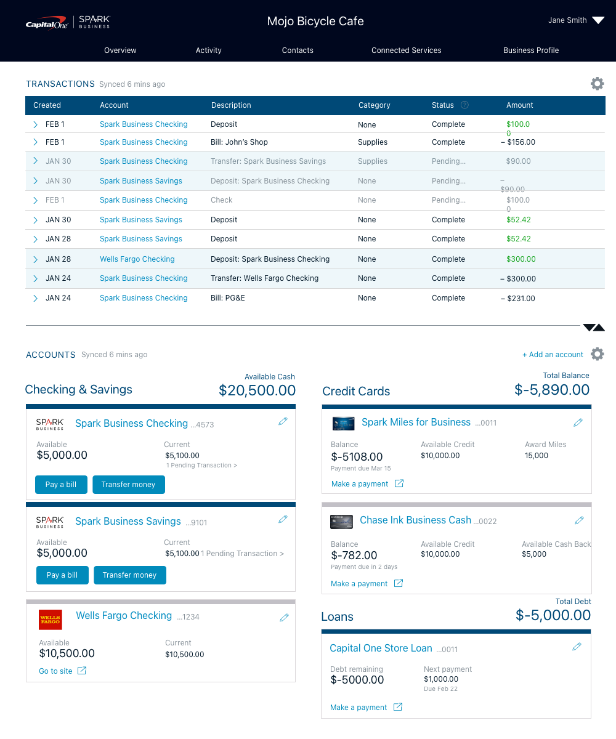
Task: Click Transfer money under Spark Business Savings
Action: point(129,575)
